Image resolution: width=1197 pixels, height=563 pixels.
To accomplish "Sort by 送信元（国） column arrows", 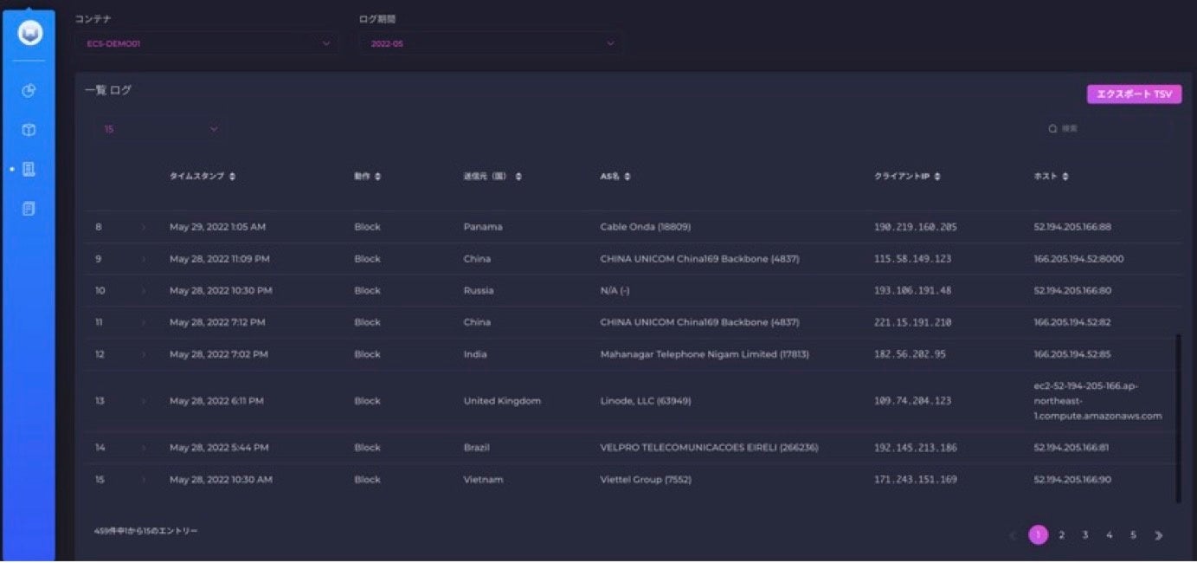I will point(518,177).
